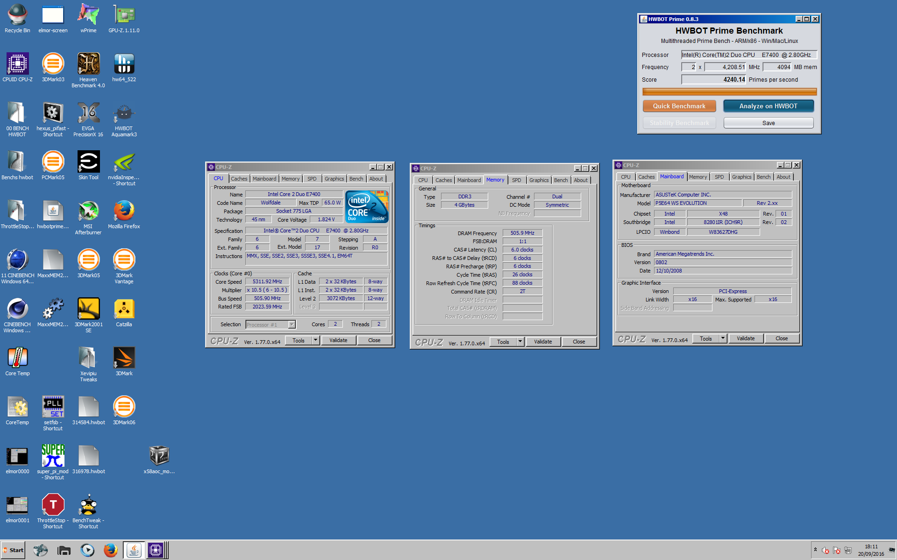Click Tools button in Mainboard window

pyautogui.click(x=706, y=339)
